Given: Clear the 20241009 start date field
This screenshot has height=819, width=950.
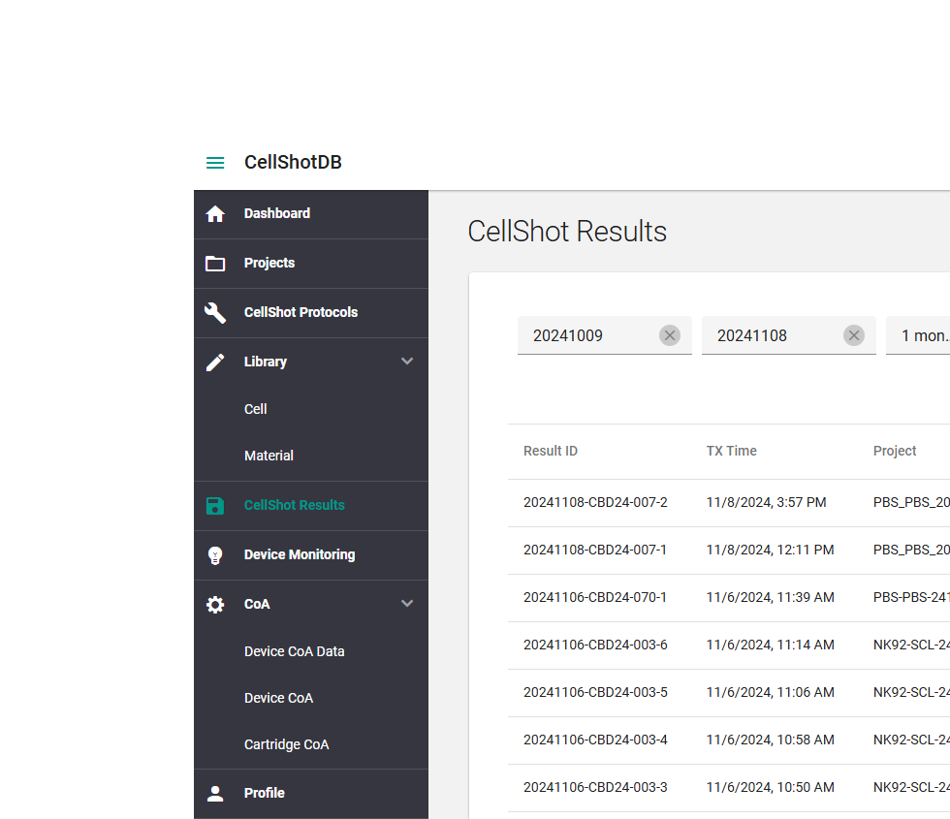Looking at the screenshot, I should [x=669, y=335].
